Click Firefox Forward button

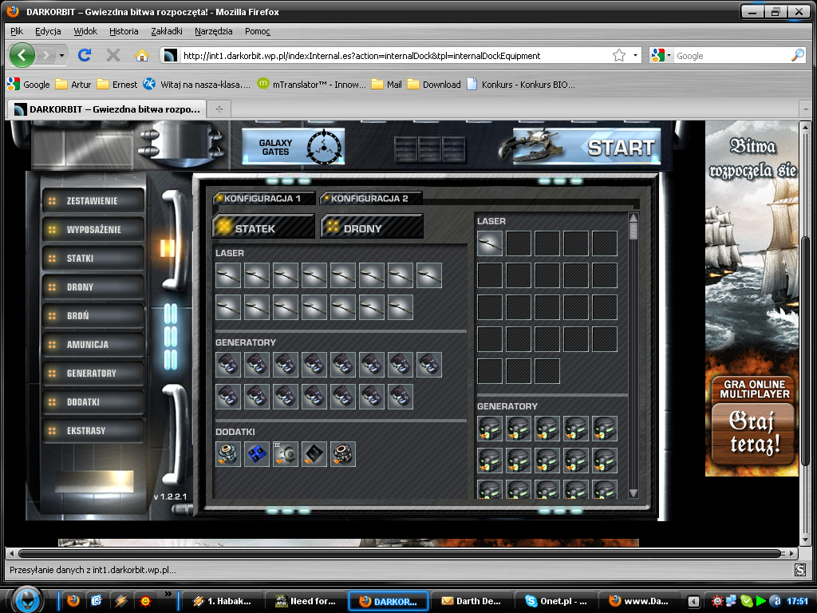click(45, 55)
